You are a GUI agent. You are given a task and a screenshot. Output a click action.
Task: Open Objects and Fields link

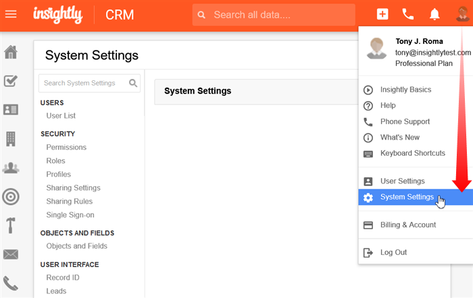(x=77, y=246)
